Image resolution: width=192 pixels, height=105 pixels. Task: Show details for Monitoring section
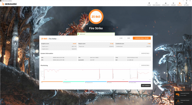145,65
